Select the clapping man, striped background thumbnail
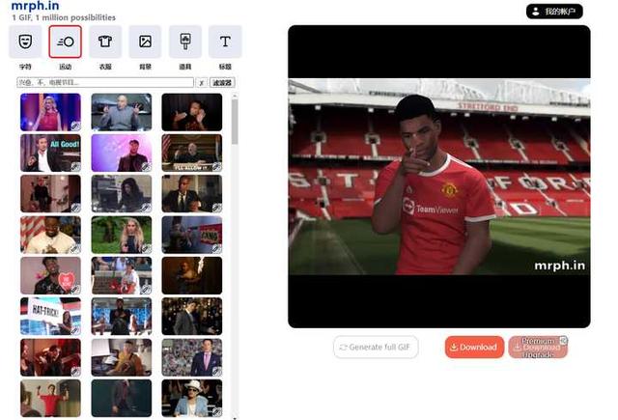The width and height of the screenshot is (618, 420). click(50, 235)
